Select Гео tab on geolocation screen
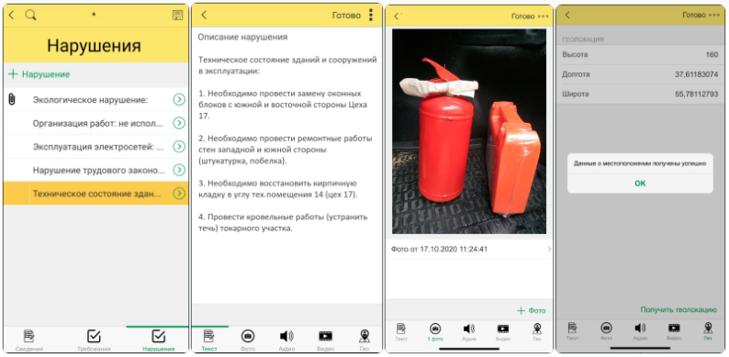The width and height of the screenshot is (729, 357). [x=708, y=331]
